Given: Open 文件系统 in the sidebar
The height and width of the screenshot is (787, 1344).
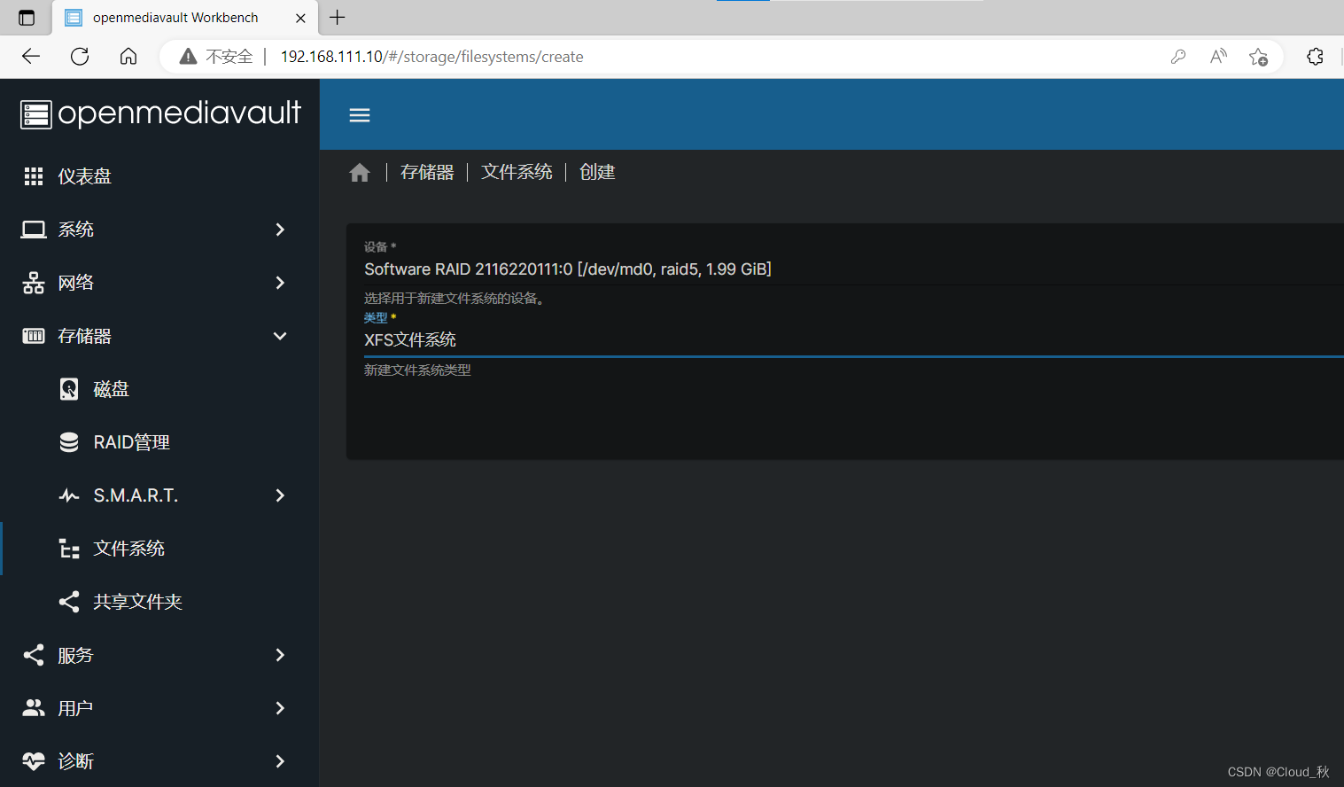Looking at the screenshot, I should [159, 549].
